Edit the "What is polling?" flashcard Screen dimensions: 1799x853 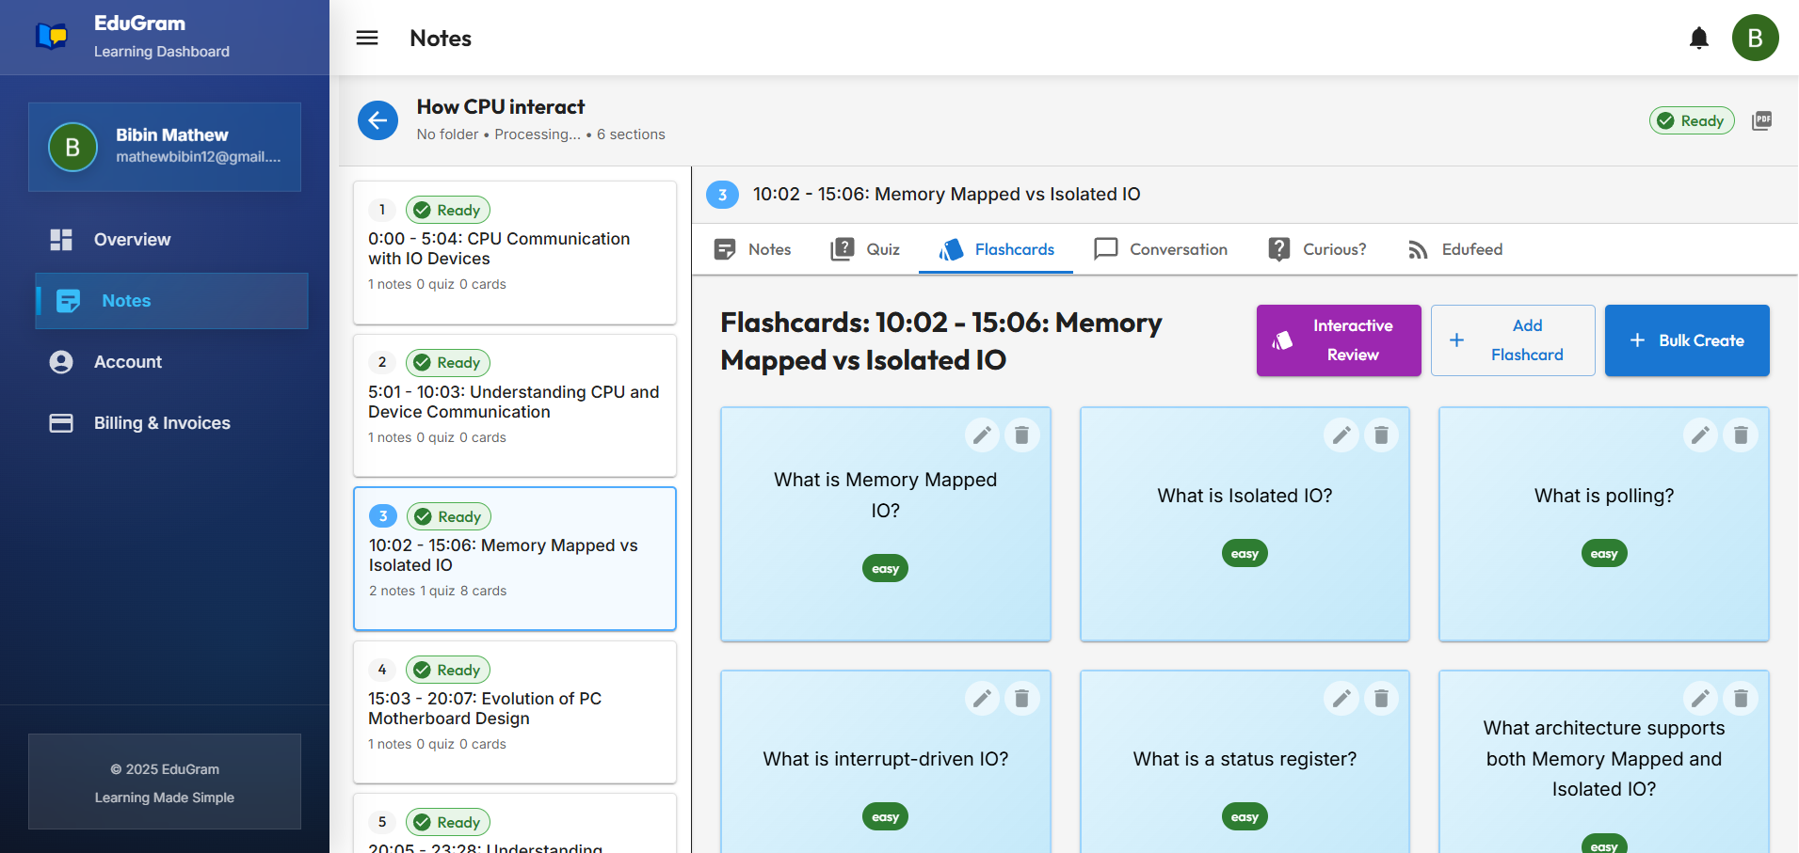(1700, 434)
